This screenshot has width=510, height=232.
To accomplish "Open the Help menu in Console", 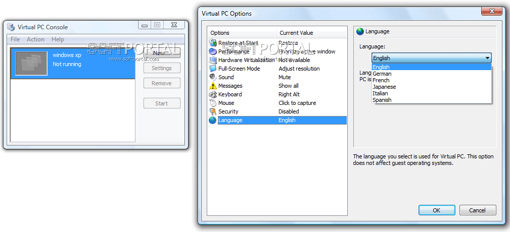I will coord(58,39).
